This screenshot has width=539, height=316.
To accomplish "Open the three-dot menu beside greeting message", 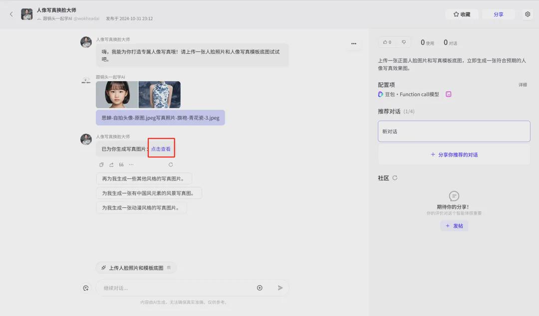I will click(354, 44).
